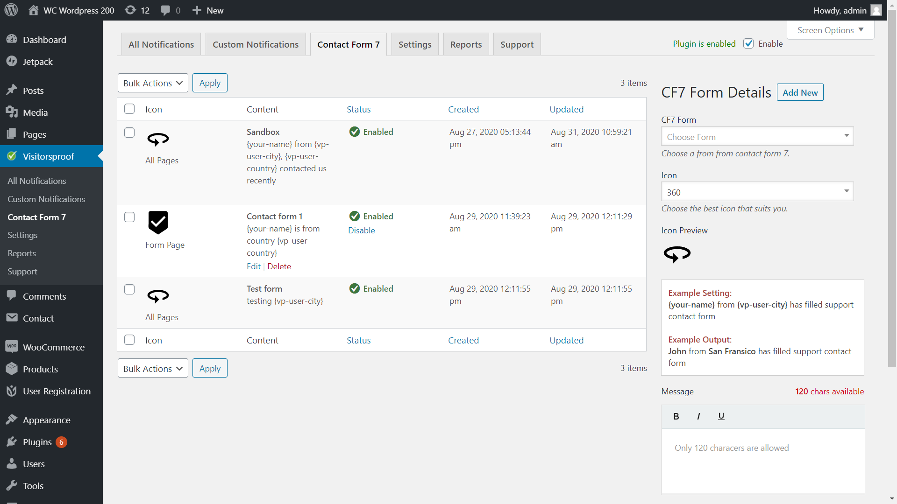Click the home site icon
This screenshot has width=897, height=504.
[33, 10]
